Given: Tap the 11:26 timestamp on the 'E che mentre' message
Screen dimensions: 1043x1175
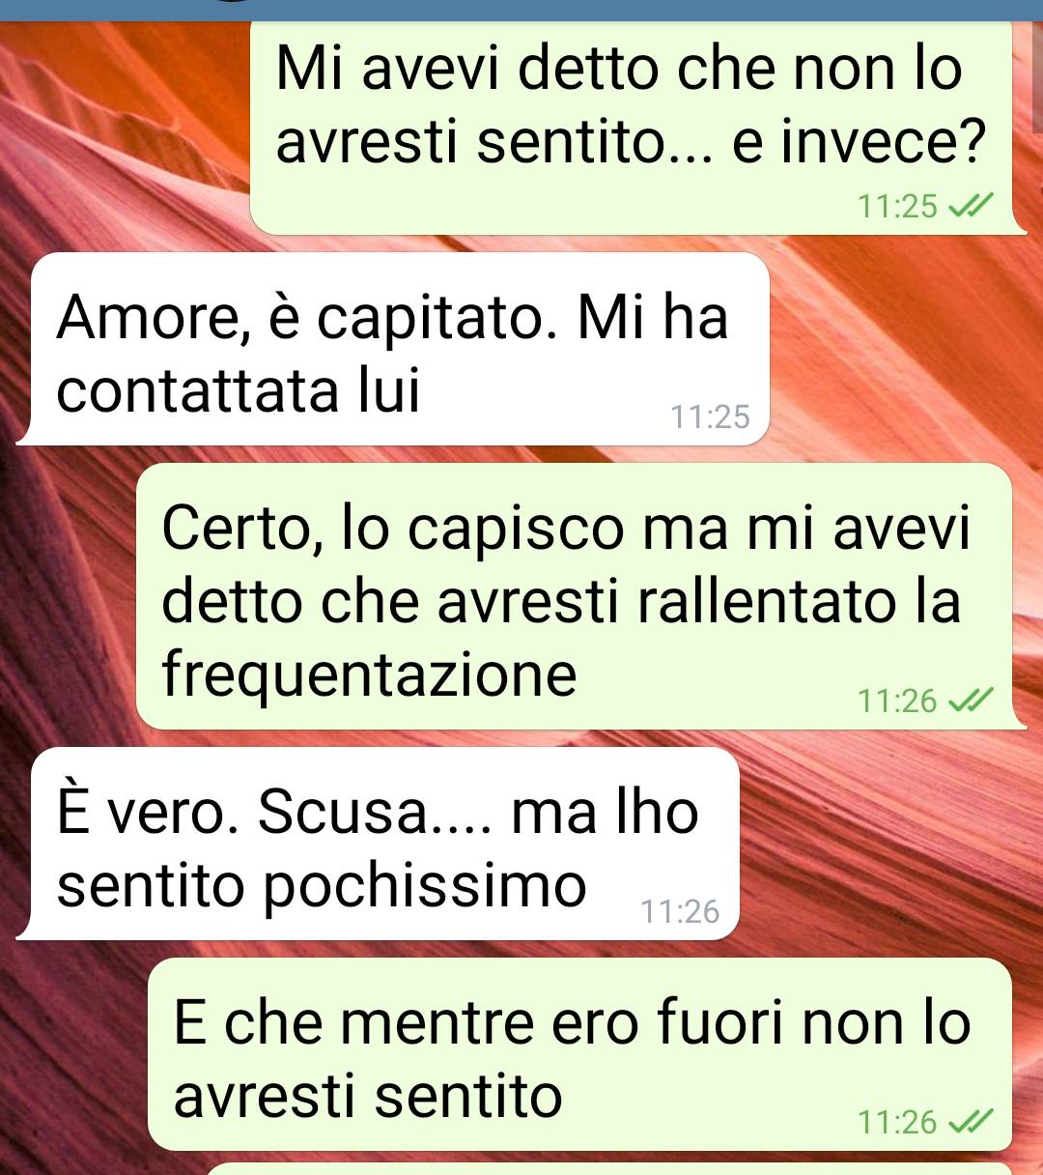Looking at the screenshot, I should coord(897,1122).
